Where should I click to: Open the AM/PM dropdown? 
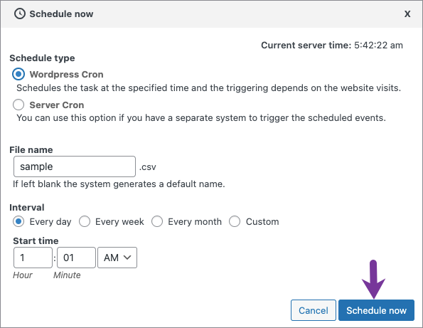117,258
